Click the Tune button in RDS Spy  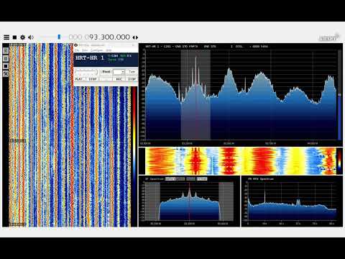coord(132,72)
